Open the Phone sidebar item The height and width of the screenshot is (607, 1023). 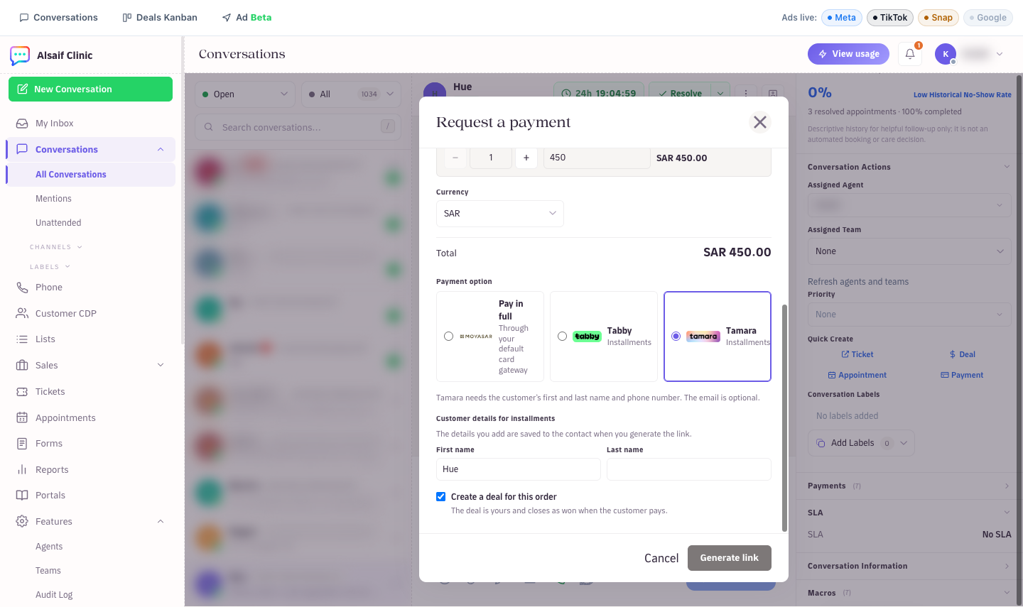(90, 288)
